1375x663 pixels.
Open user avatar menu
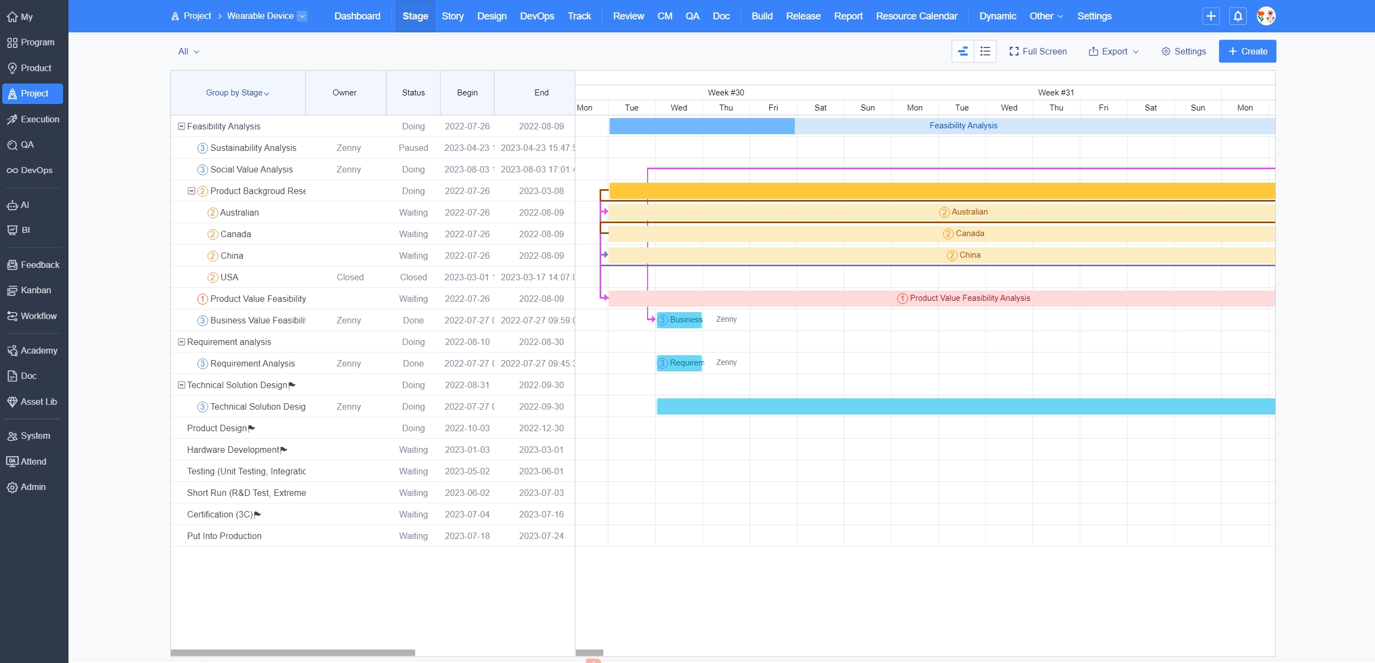[1266, 16]
